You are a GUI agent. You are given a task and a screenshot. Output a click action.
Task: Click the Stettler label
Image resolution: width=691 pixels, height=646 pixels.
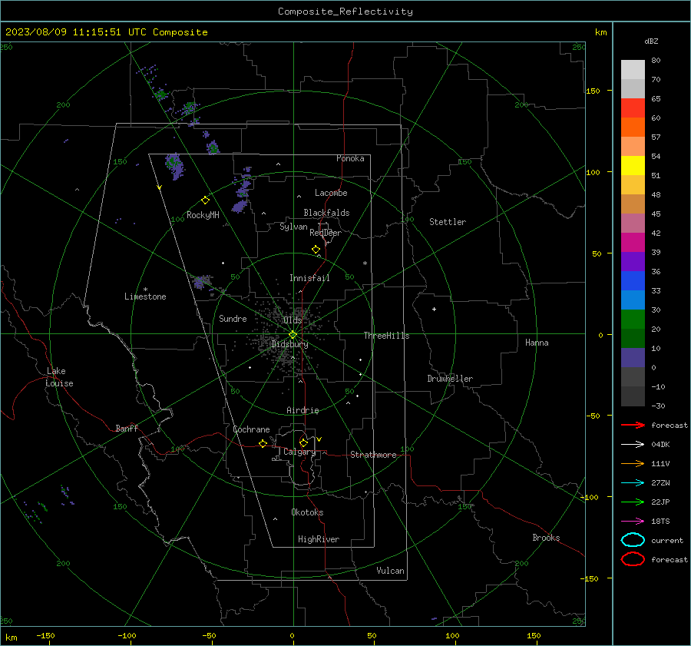[448, 222]
